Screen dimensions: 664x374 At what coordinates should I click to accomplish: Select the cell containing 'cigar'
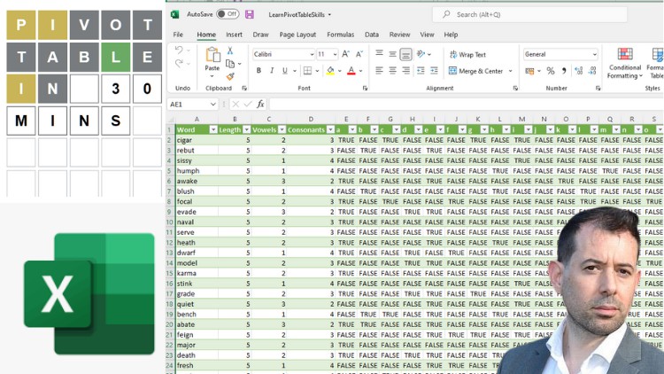coord(197,140)
